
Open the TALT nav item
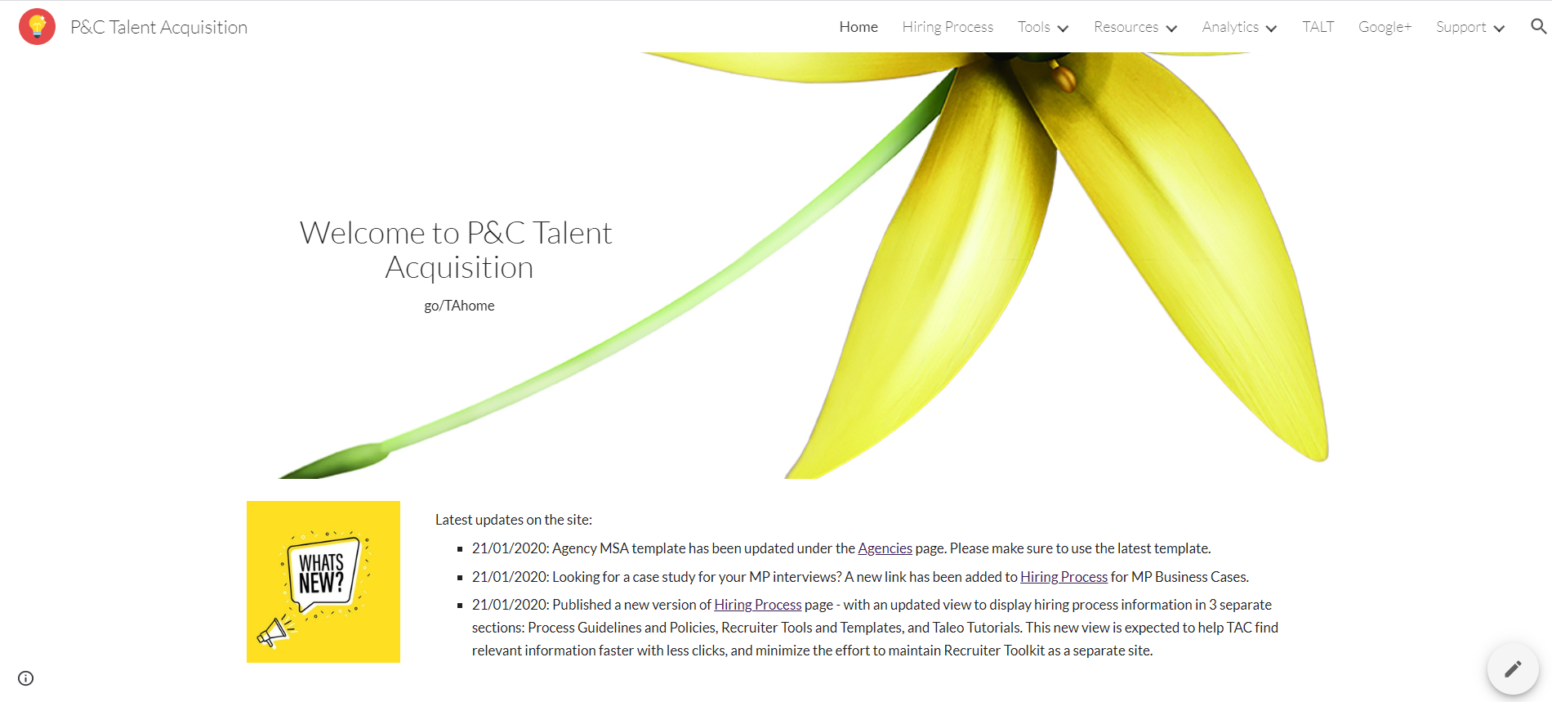(x=1318, y=27)
